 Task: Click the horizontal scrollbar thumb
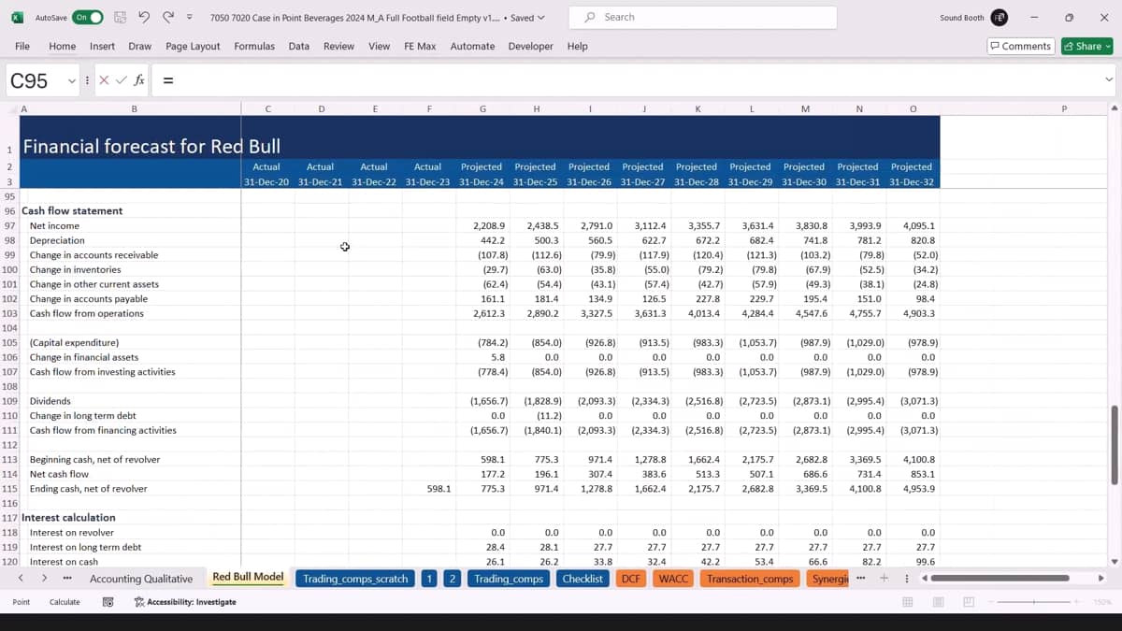tap(1000, 579)
